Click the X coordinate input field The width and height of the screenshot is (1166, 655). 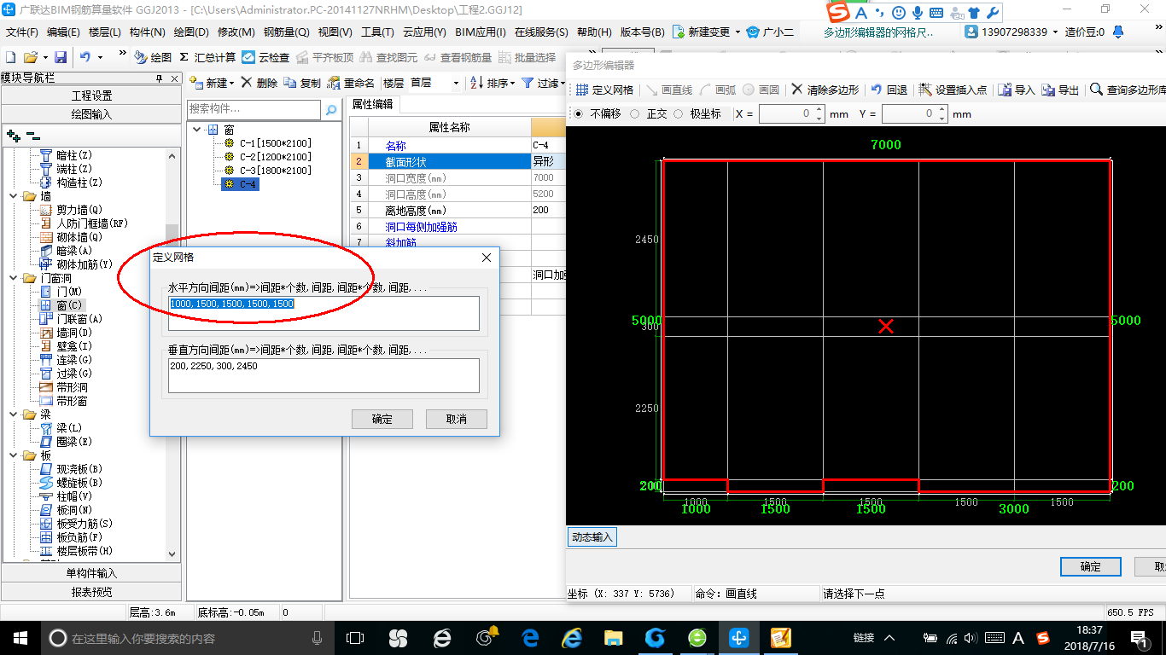[x=786, y=113]
